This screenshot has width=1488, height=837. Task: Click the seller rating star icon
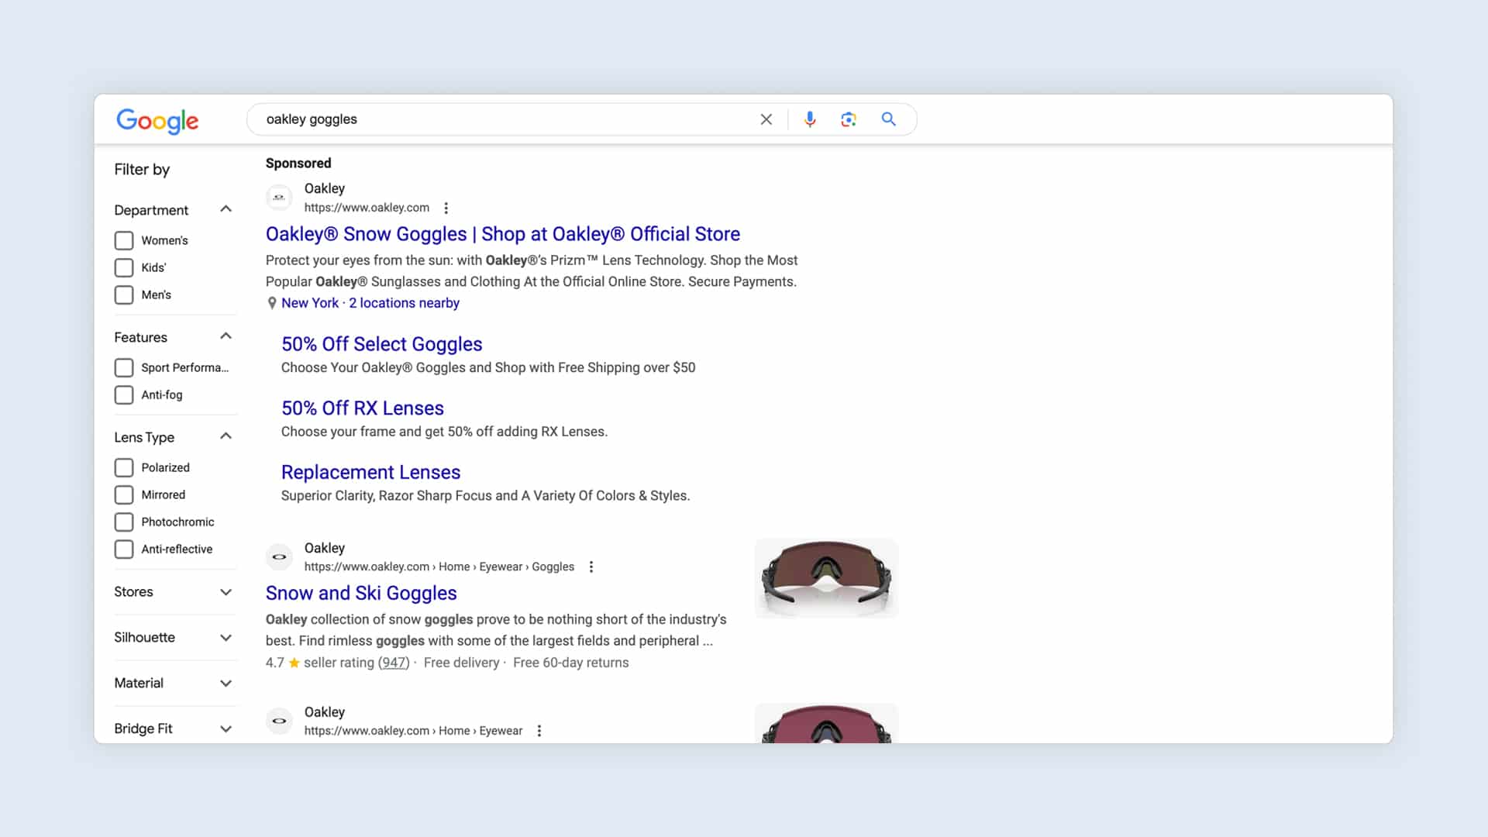pos(294,663)
